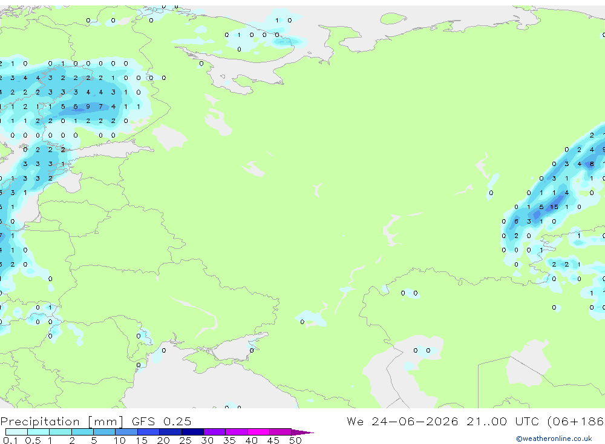Click the above-50 arrow tip of legend
Viewport: 605px width, 444px height.
[x=302, y=432]
